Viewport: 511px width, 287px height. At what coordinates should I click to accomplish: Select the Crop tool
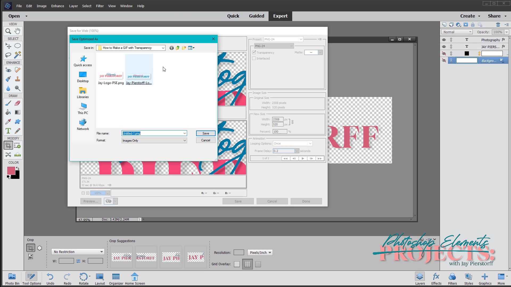click(8, 145)
